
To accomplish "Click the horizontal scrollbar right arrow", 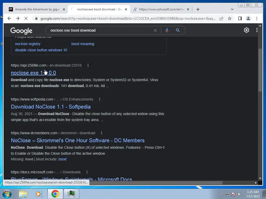I will tap(256, 183).
